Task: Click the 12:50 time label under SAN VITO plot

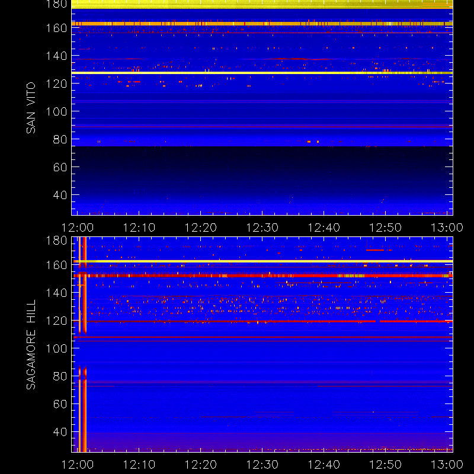Action: click(x=386, y=228)
